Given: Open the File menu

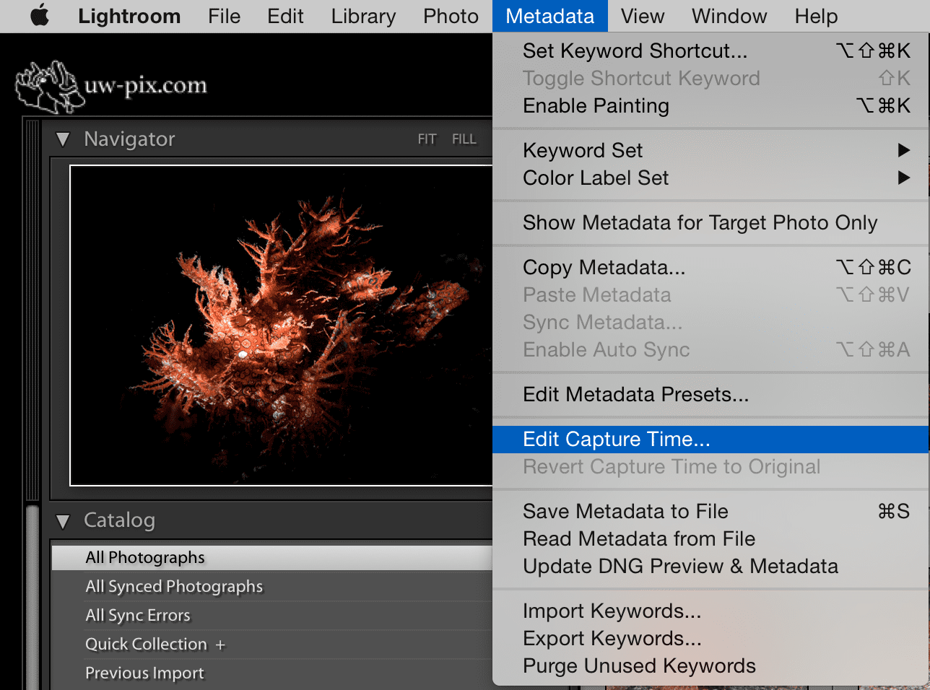Looking at the screenshot, I should click(x=224, y=16).
